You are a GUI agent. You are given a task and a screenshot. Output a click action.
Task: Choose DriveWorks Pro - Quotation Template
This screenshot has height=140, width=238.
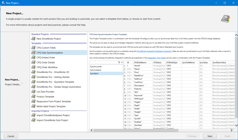[55, 82]
